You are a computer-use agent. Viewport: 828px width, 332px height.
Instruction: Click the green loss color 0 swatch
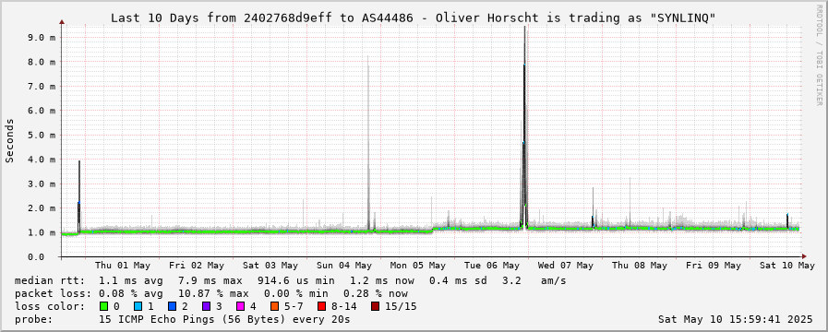(103, 306)
